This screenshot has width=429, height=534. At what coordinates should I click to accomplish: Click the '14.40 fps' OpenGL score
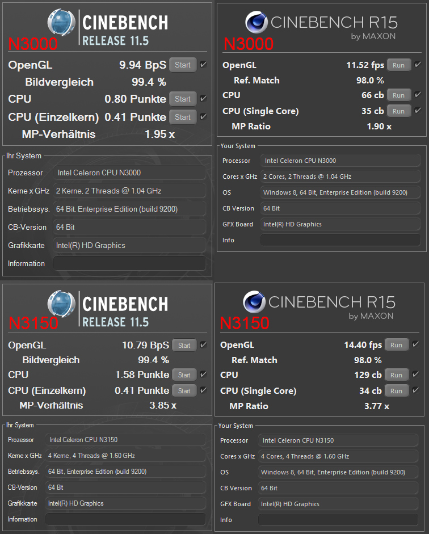click(x=363, y=344)
